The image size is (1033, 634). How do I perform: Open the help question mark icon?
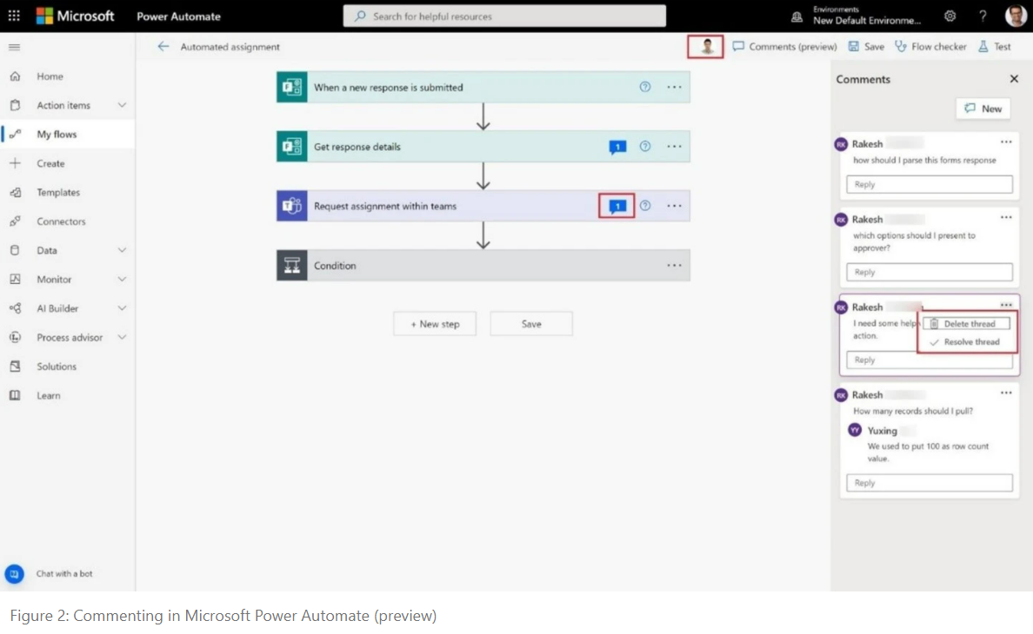coord(983,16)
